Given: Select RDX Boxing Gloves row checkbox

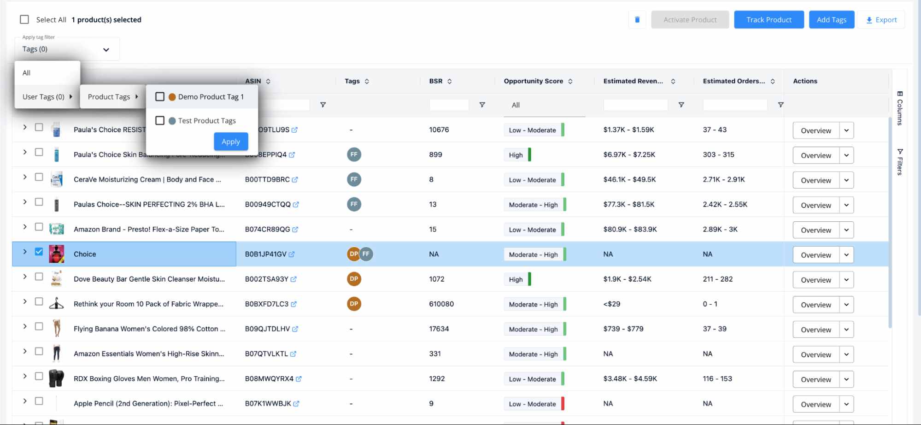Looking at the screenshot, I should coord(39,376).
